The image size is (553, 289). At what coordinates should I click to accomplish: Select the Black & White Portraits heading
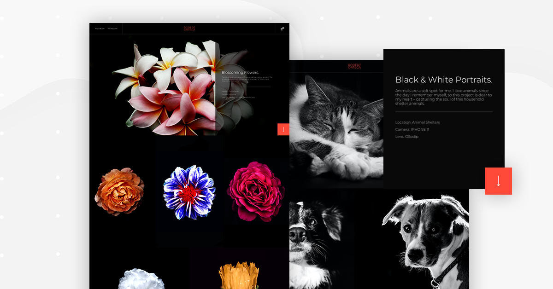coord(444,80)
